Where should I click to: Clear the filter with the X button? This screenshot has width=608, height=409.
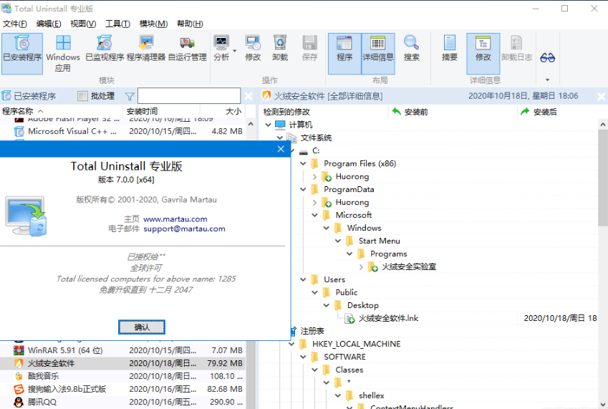point(248,96)
